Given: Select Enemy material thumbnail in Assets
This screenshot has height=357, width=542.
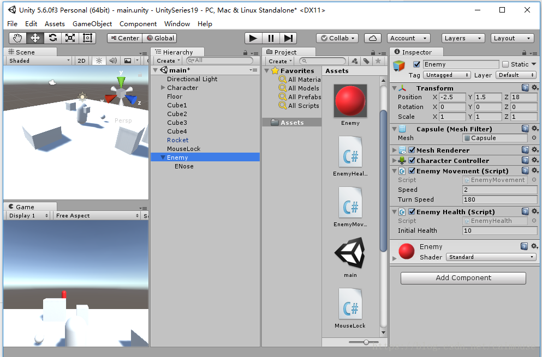Looking at the screenshot, I should coord(350,100).
